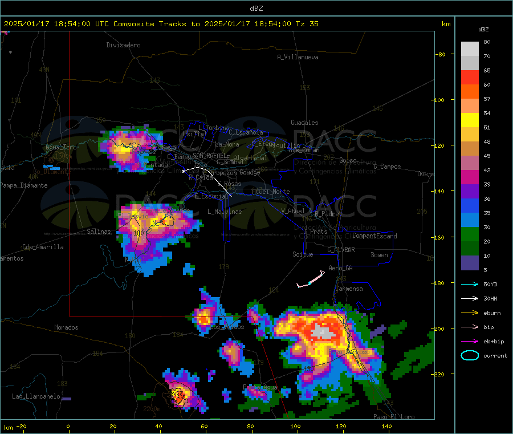Image resolution: width=513 pixels, height=434 pixels.
Task: Click the A_Villanueva place label
Action: 298,57
